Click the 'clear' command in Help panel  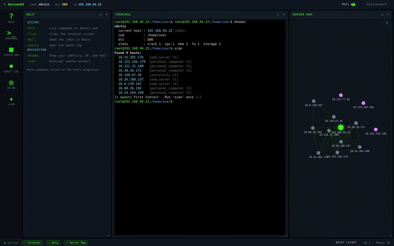coord(32,34)
